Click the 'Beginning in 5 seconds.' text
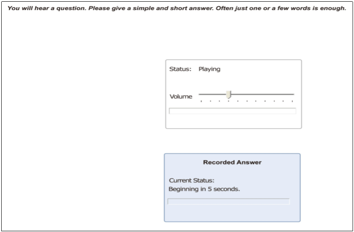The image size is (354, 232). (204, 189)
